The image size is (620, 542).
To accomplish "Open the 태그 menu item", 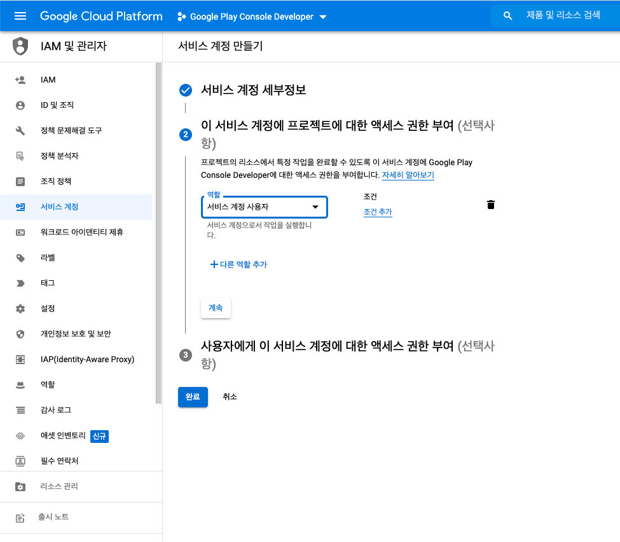I will [x=76, y=283].
